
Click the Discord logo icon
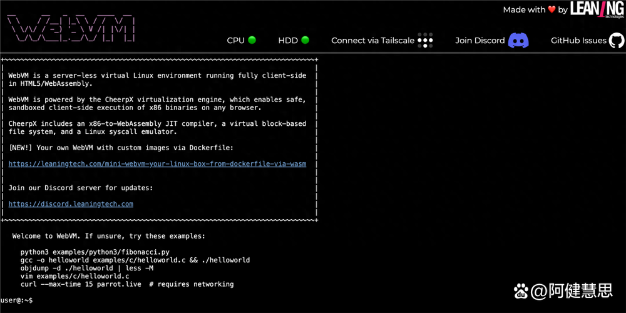pyautogui.click(x=518, y=40)
